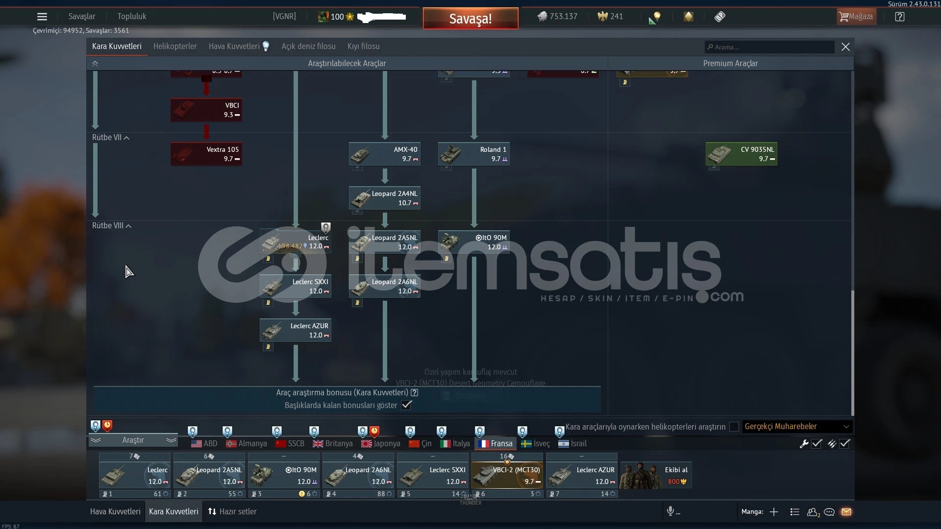Close the research tree window
Screen dimensions: 941x529
click(845, 47)
